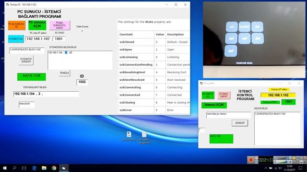The image size is (307, 172).
Task: Click the sckConnected table row
Action: [x=154, y=95]
